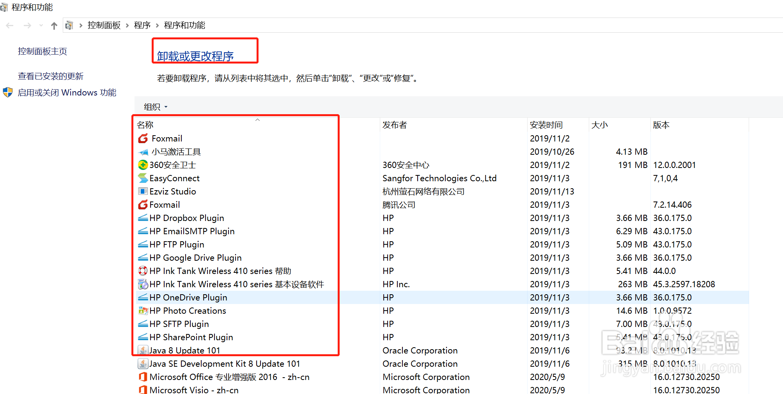783x394 pixels.
Task: Click the Java SE Development Kit icon
Action: pos(143,364)
